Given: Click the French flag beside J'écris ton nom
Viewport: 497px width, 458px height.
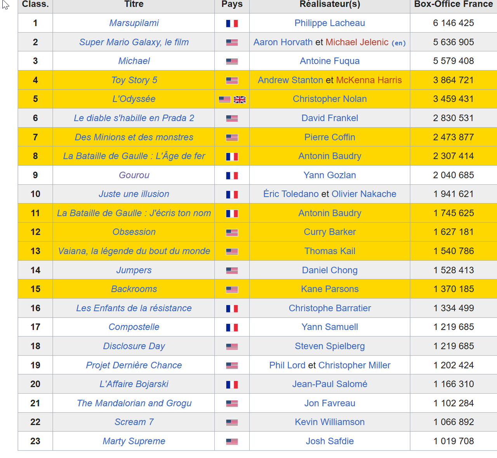Looking at the screenshot, I should pyautogui.click(x=232, y=214).
